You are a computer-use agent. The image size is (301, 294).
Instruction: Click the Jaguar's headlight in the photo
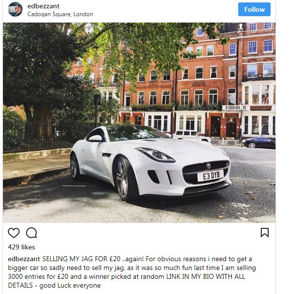pyautogui.click(x=155, y=154)
